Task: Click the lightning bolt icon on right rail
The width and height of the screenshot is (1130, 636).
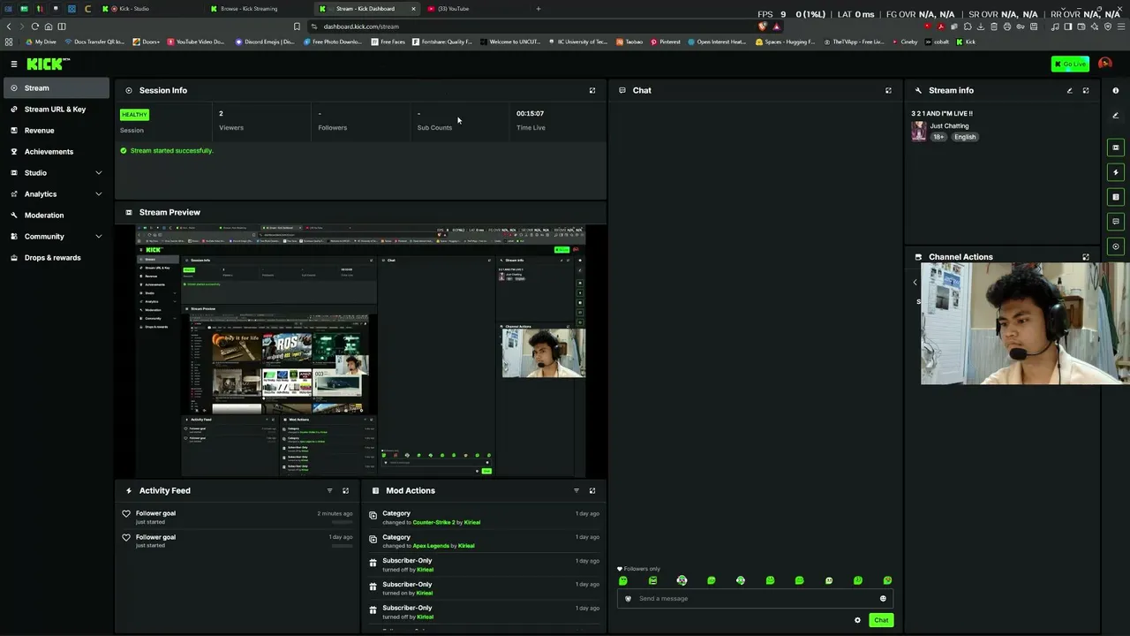Action: [1116, 172]
